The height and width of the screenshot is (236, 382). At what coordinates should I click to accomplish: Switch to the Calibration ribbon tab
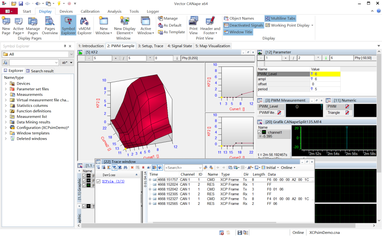(x=90, y=11)
